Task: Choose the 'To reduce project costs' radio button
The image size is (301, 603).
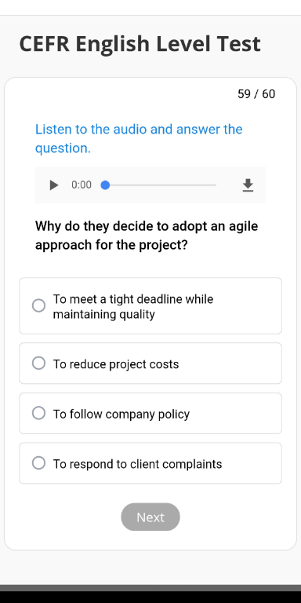Action: coord(38,363)
